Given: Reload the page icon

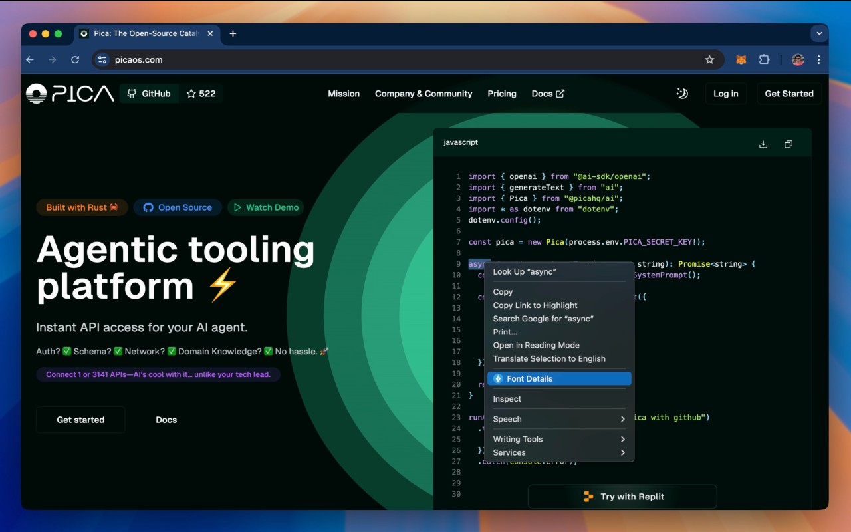Looking at the screenshot, I should [x=75, y=60].
